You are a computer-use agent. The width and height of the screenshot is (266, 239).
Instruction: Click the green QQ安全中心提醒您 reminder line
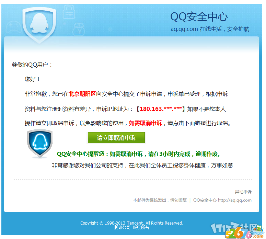pos(139,154)
